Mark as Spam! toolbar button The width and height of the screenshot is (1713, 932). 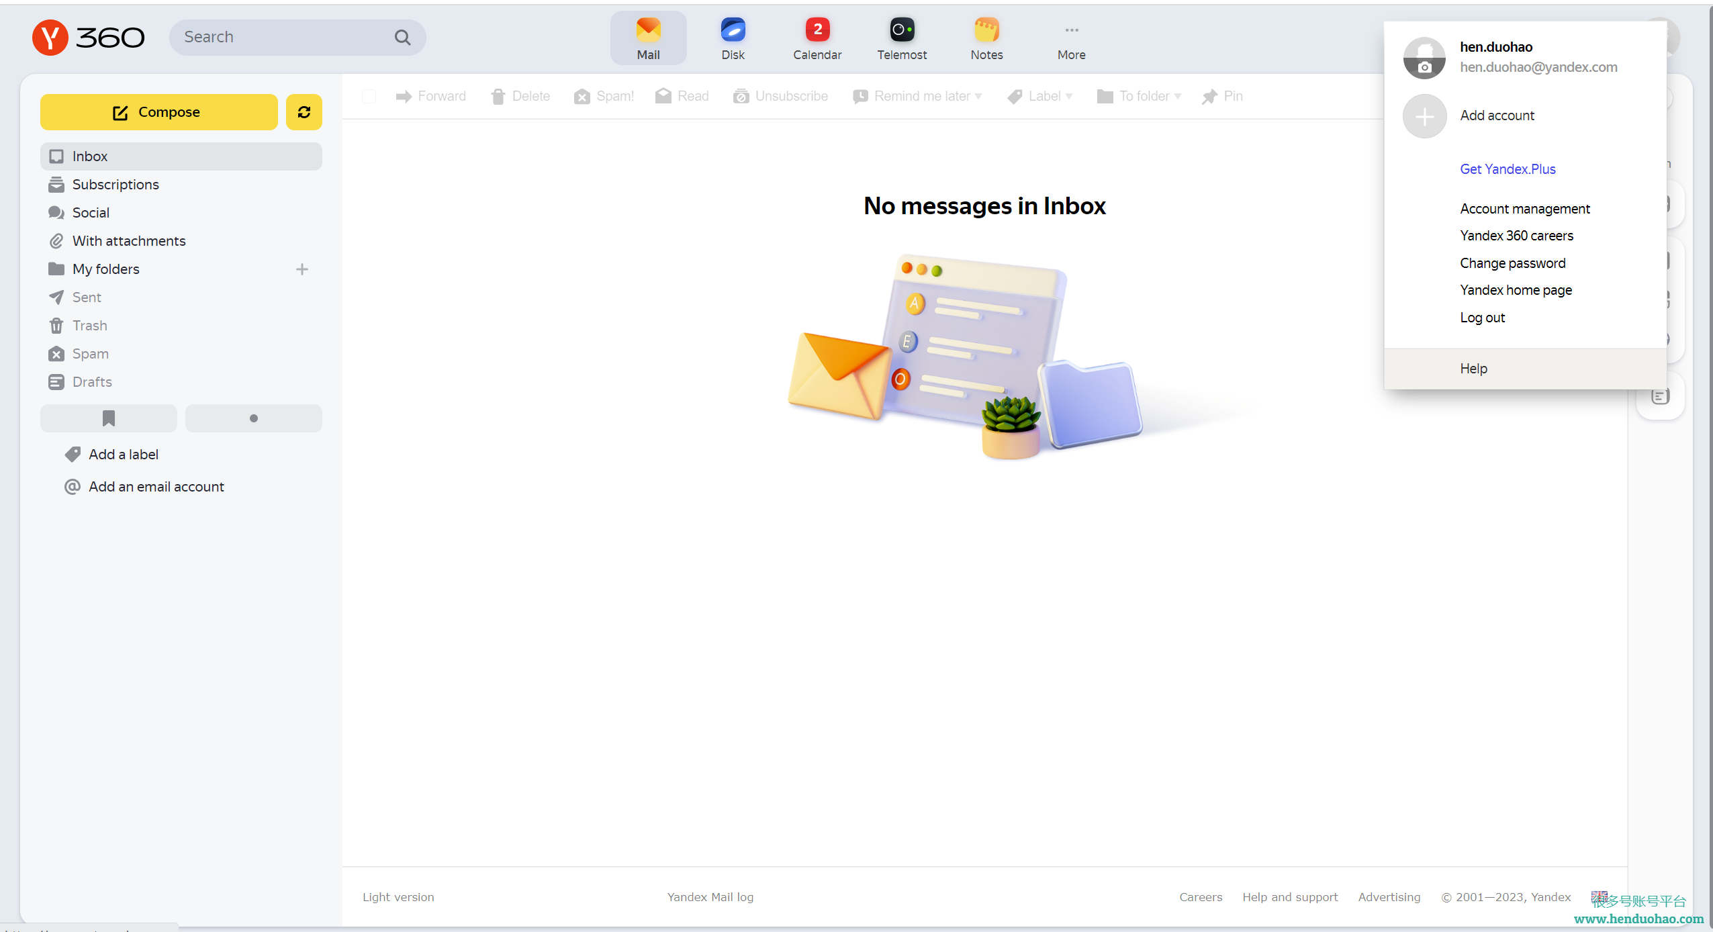coord(604,96)
